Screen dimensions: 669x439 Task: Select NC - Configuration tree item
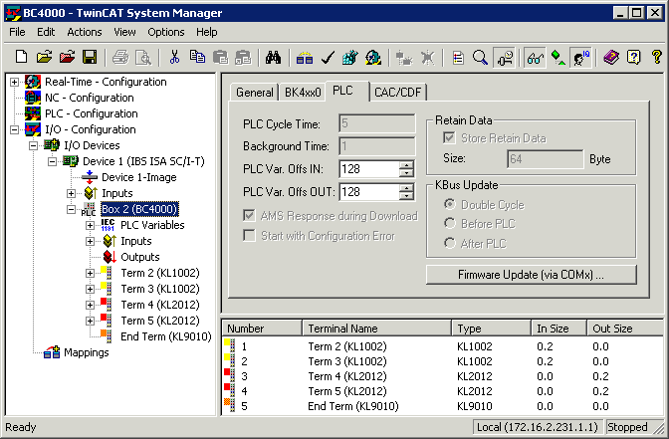pyautogui.click(x=90, y=98)
